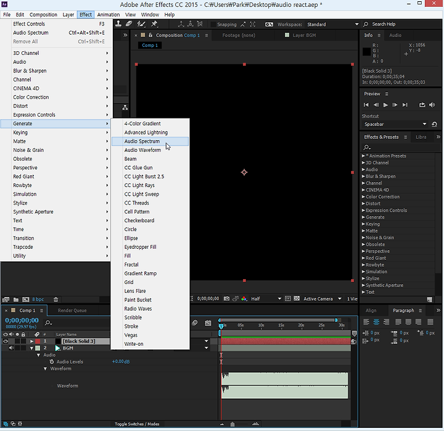Screen dimensions: 444x431
Task: Click the reset shortcut icon in Preview
Action: coord(434,124)
